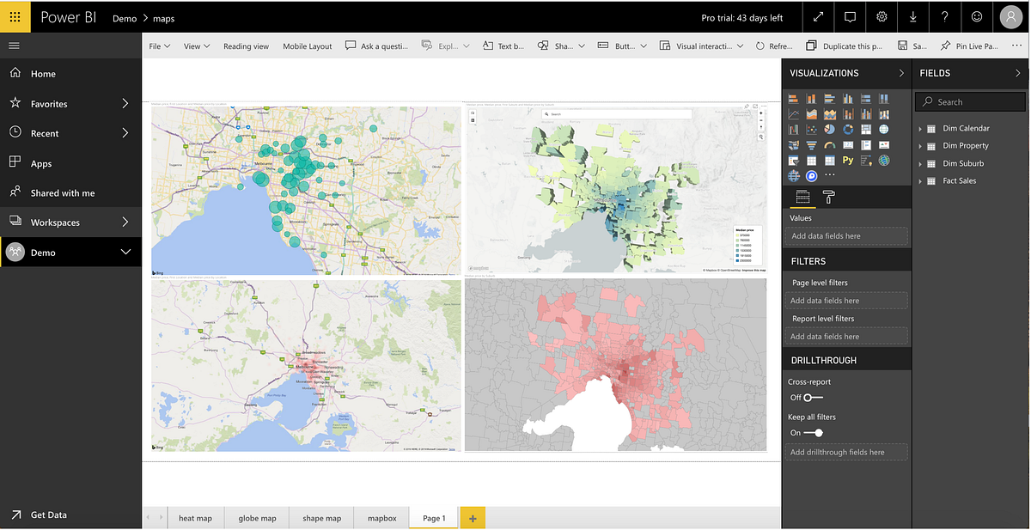Open Power BI settings gear
The width and height of the screenshot is (1031, 530).
[x=880, y=16]
